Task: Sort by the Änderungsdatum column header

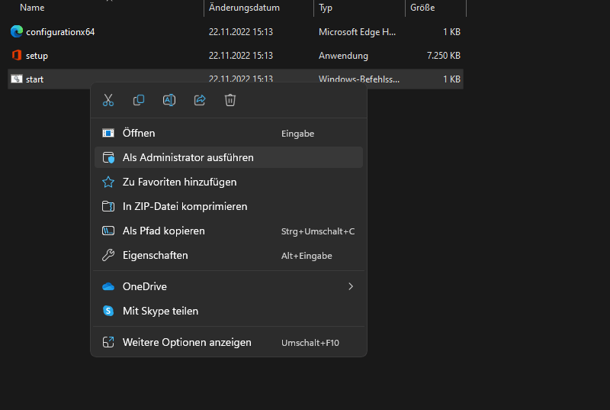Action: pyautogui.click(x=244, y=8)
